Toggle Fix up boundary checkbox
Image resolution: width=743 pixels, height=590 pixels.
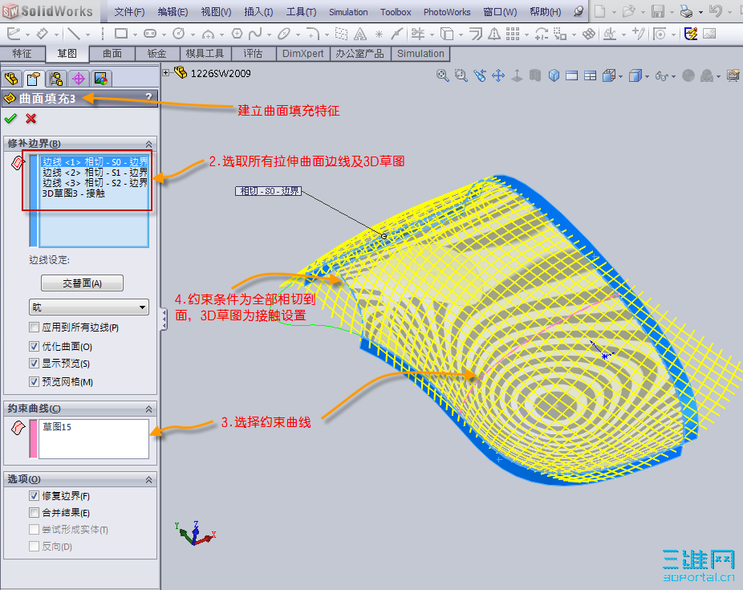(x=35, y=496)
